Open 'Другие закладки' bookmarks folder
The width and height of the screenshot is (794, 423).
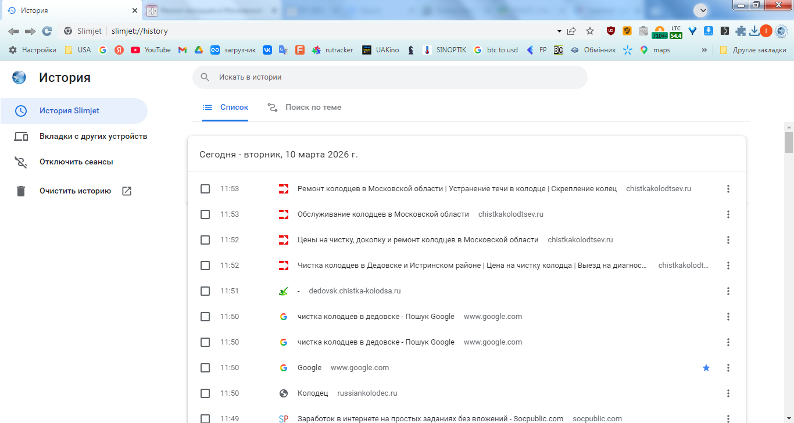tap(753, 50)
